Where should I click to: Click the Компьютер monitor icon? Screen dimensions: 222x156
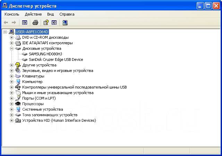[18, 82]
